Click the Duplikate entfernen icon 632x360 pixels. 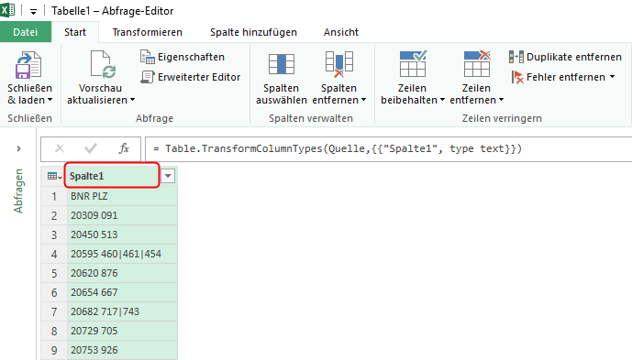coord(516,57)
